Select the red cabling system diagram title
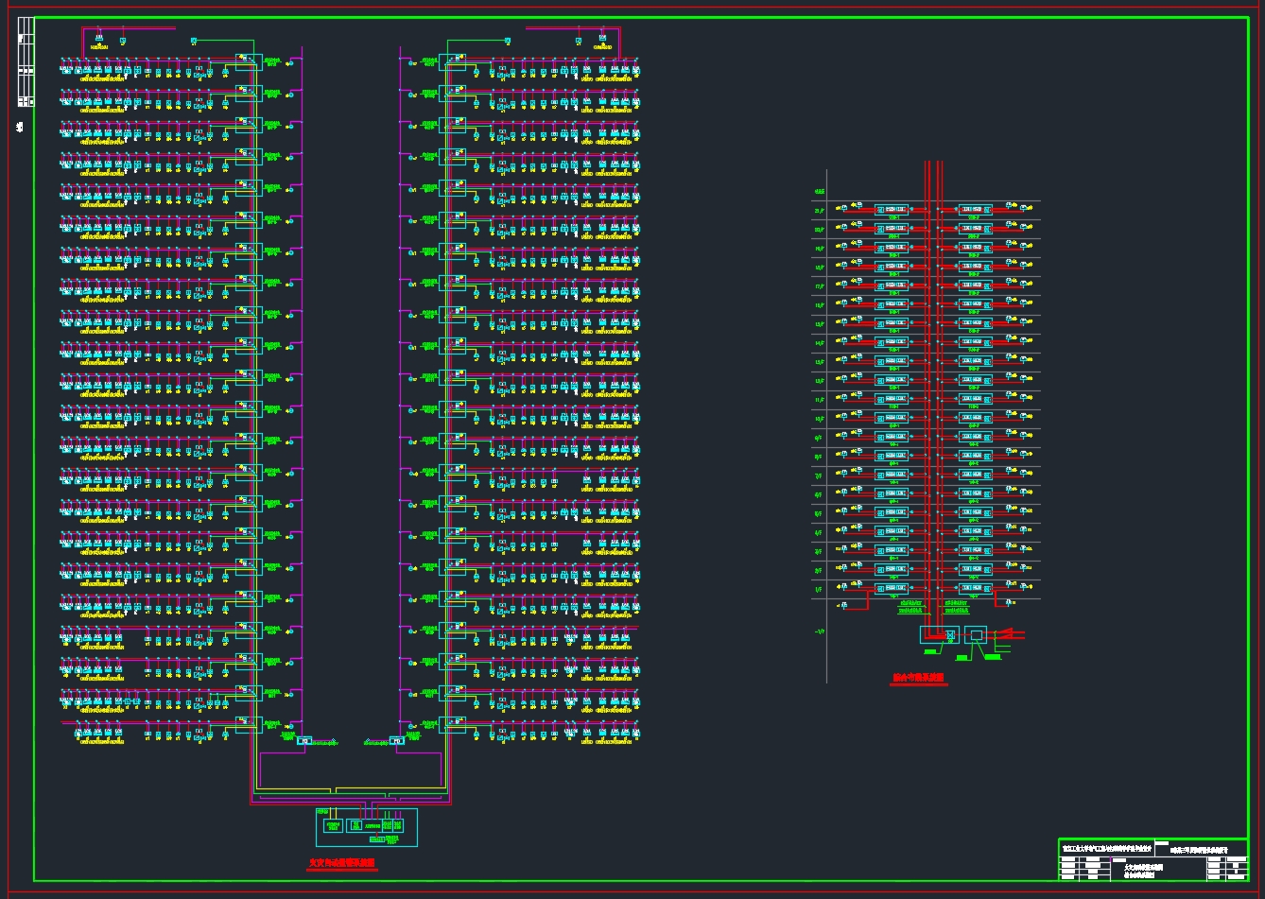Viewport: 1265px width, 899px height. coord(919,678)
